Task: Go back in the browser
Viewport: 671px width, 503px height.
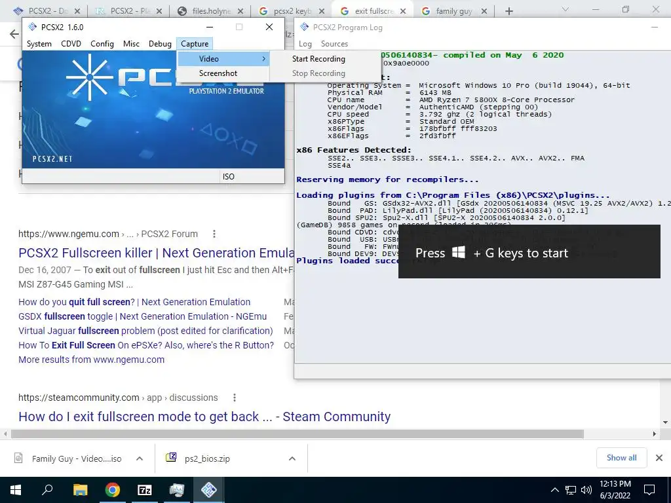Action: [14, 34]
